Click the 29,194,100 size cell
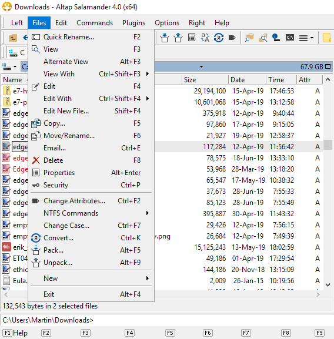This screenshot has height=339, width=334. pos(210,91)
